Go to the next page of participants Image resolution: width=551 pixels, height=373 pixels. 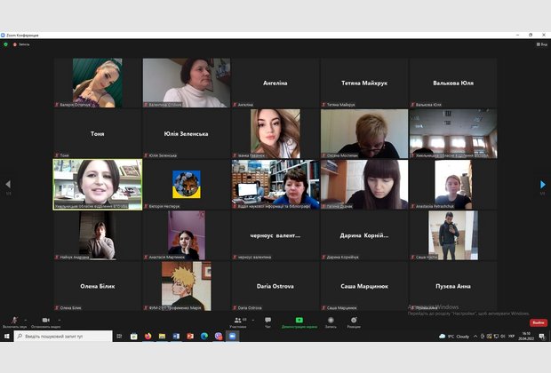(543, 185)
